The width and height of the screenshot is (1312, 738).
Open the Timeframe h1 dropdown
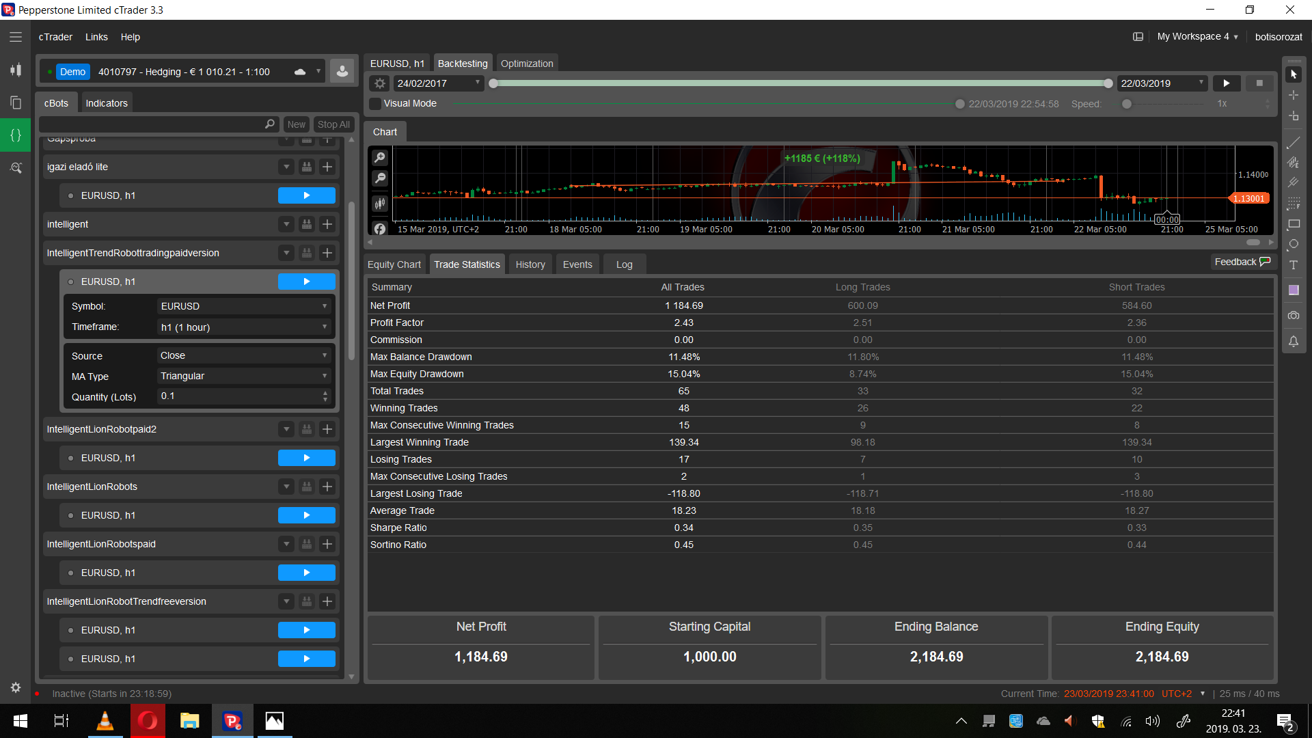click(244, 327)
